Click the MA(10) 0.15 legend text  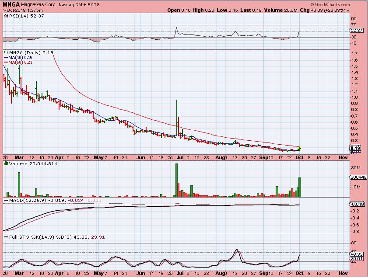pos(21,57)
